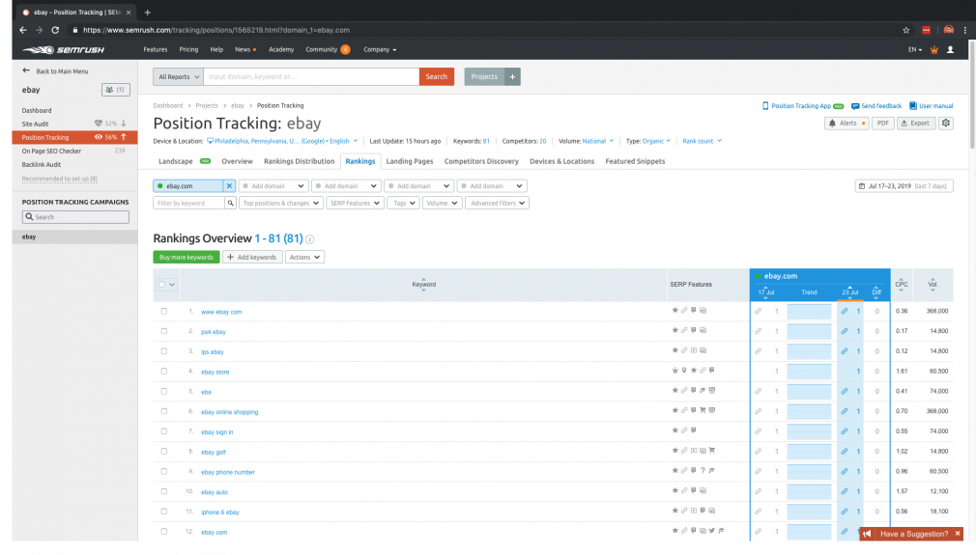Image resolution: width=976 pixels, height=555 pixels.
Task: Click the shared users icon beside ebay
Action: click(x=116, y=90)
